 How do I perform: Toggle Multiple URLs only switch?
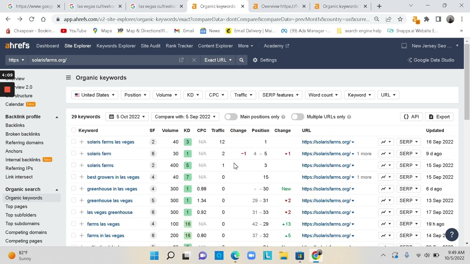pos(297,117)
